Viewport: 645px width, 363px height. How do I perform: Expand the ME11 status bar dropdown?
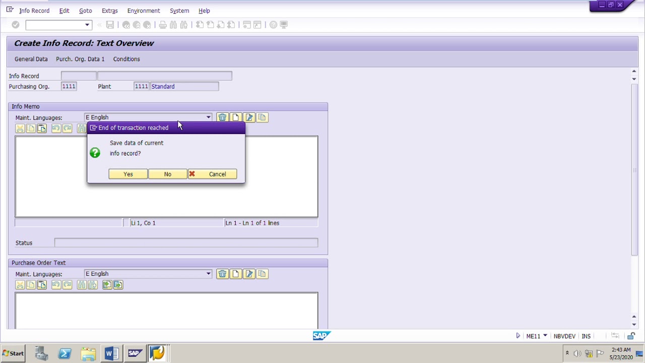545,336
